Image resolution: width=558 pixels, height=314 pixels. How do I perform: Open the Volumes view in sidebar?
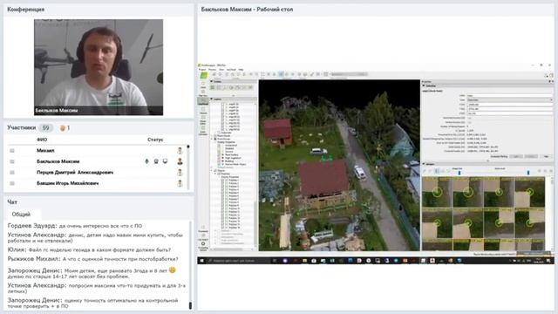click(x=203, y=111)
